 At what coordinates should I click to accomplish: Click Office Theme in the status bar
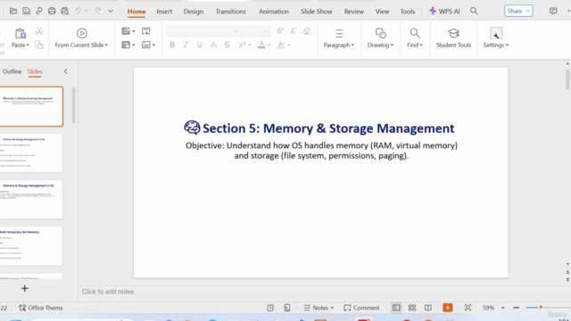coord(41,308)
